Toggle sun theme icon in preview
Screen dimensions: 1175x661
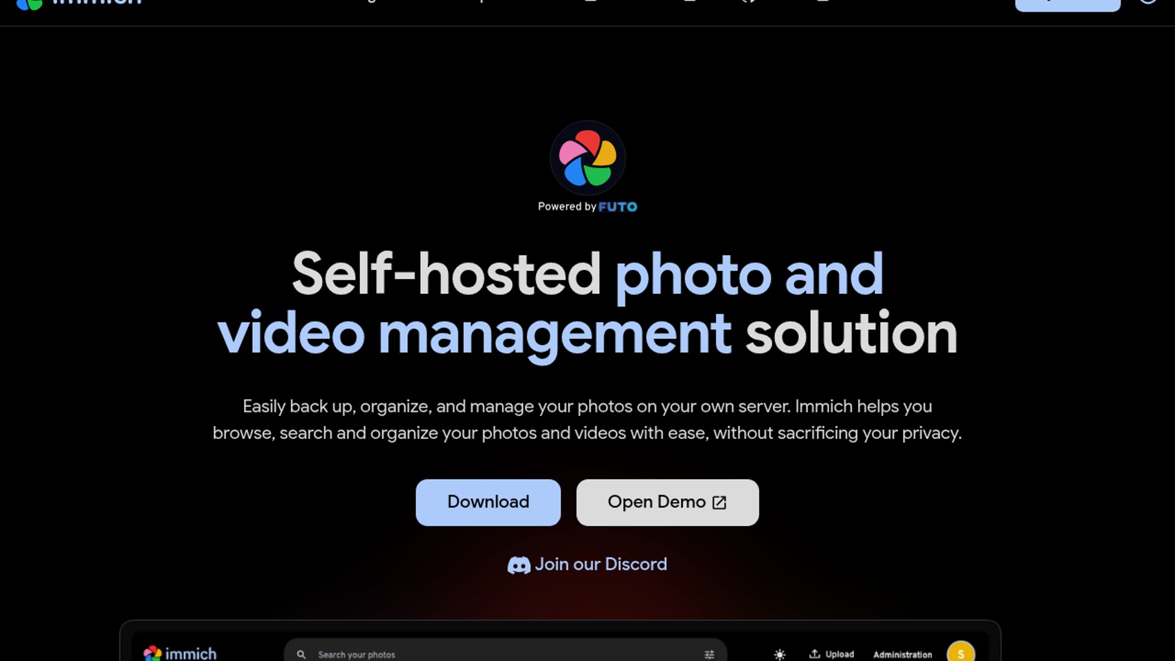[779, 654]
